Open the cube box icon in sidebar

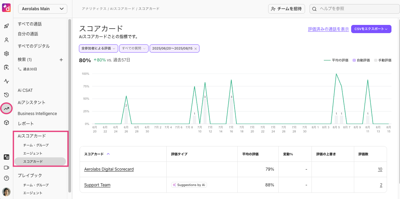point(6,123)
